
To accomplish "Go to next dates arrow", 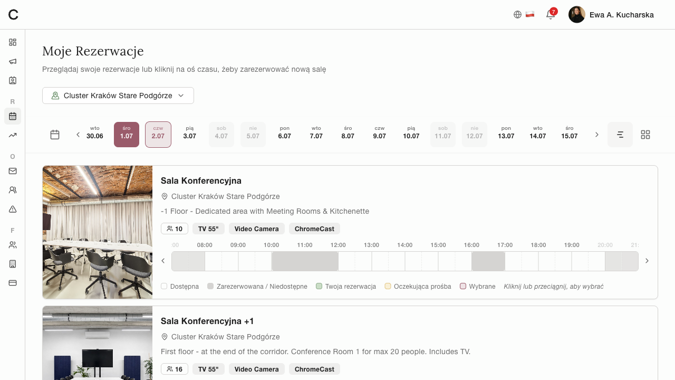I will pyautogui.click(x=597, y=135).
